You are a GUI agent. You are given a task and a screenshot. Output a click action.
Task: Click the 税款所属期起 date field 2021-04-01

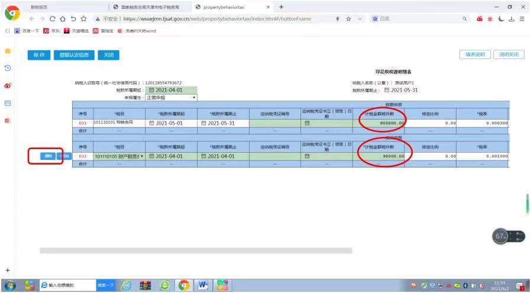(x=171, y=90)
